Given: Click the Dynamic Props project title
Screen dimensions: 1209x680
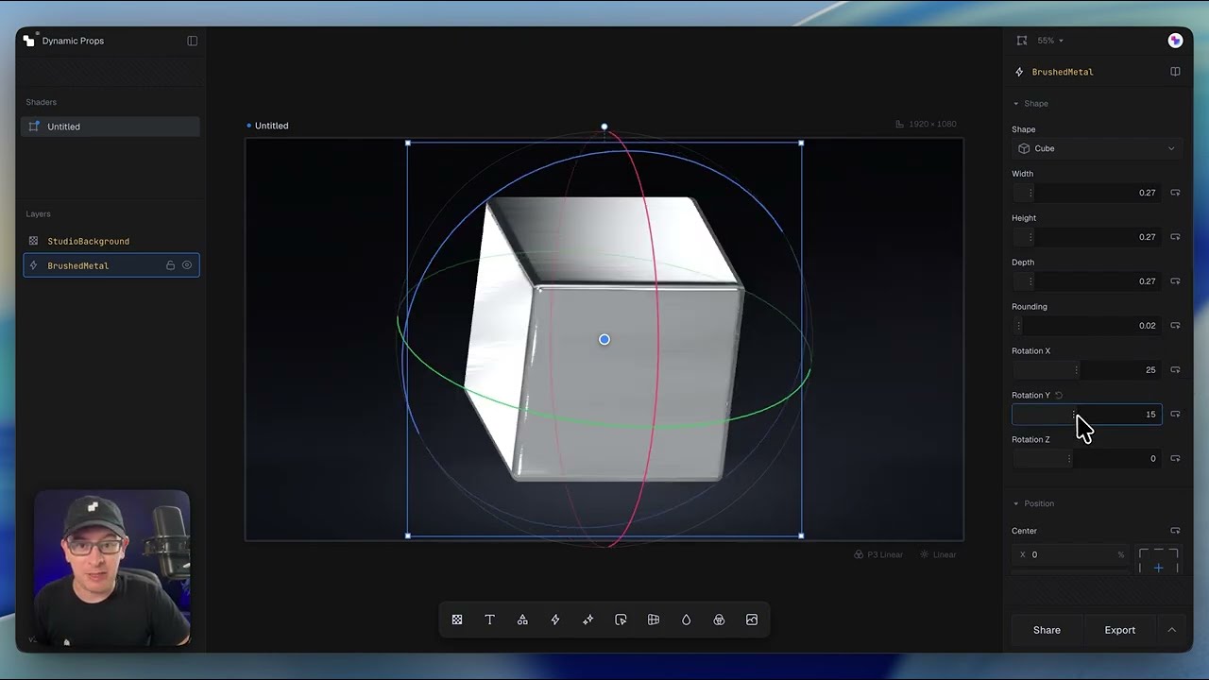Looking at the screenshot, I should tap(73, 41).
